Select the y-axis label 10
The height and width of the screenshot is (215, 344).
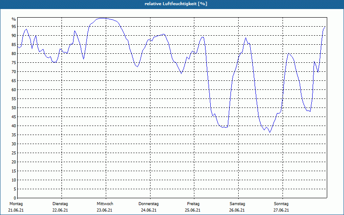(14, 180)
